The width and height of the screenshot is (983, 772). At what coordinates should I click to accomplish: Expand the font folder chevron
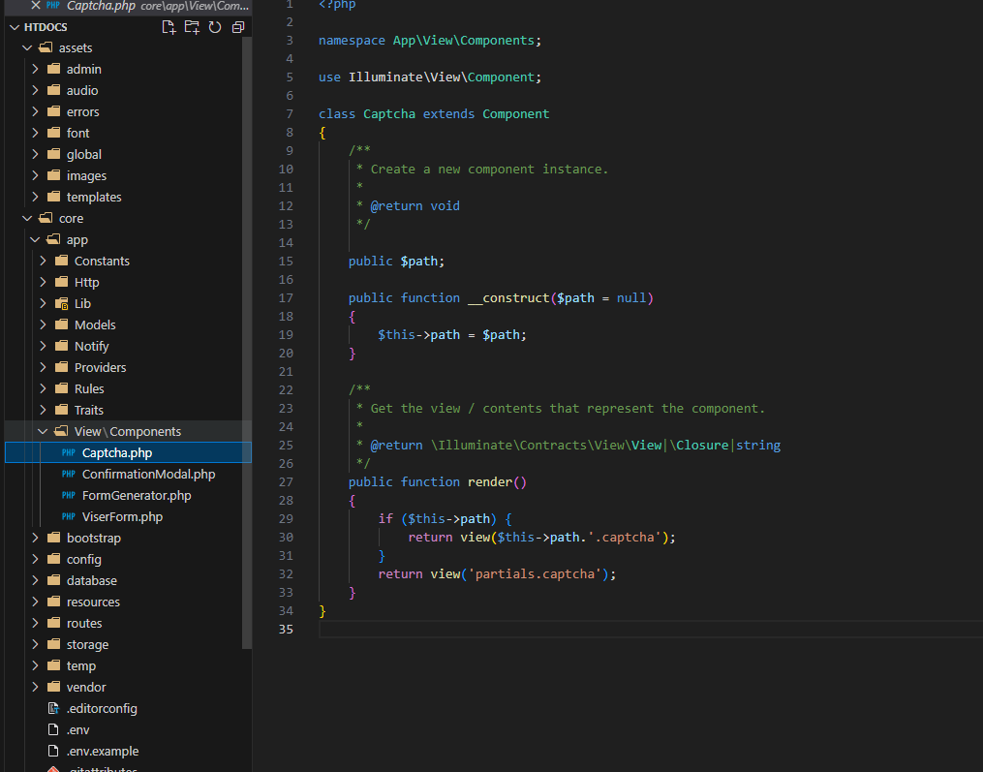pos(35,133)
